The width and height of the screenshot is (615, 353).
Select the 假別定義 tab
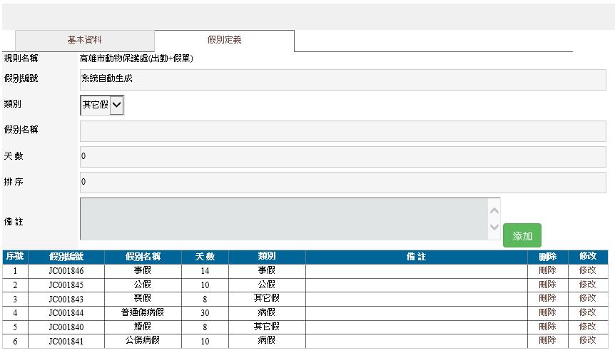[224, 41]
